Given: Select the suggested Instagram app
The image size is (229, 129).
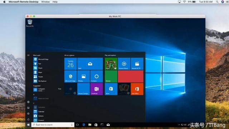Looking at the screenshot, I should (x=47, y=90).
